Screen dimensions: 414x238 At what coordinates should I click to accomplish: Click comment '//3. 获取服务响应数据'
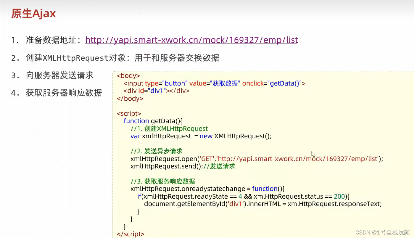pyautogui.click(x=163, y=181)
